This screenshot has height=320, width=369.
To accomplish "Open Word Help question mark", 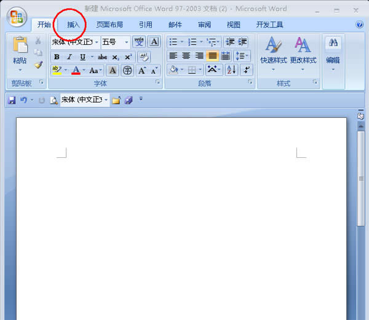I will (359, 25).
